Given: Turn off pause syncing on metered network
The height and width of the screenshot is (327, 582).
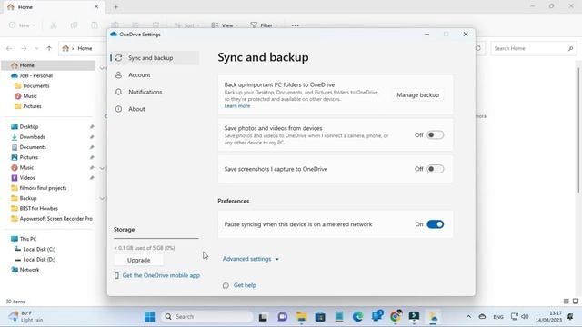Looking at the screenshot, I should [x=435, y=224].
